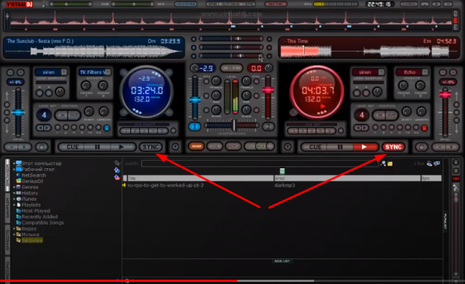The height and width of the screenshot is (284, 465).
Task: Toggle the left deck key lock padlock
Action: (x=42, y=147)
